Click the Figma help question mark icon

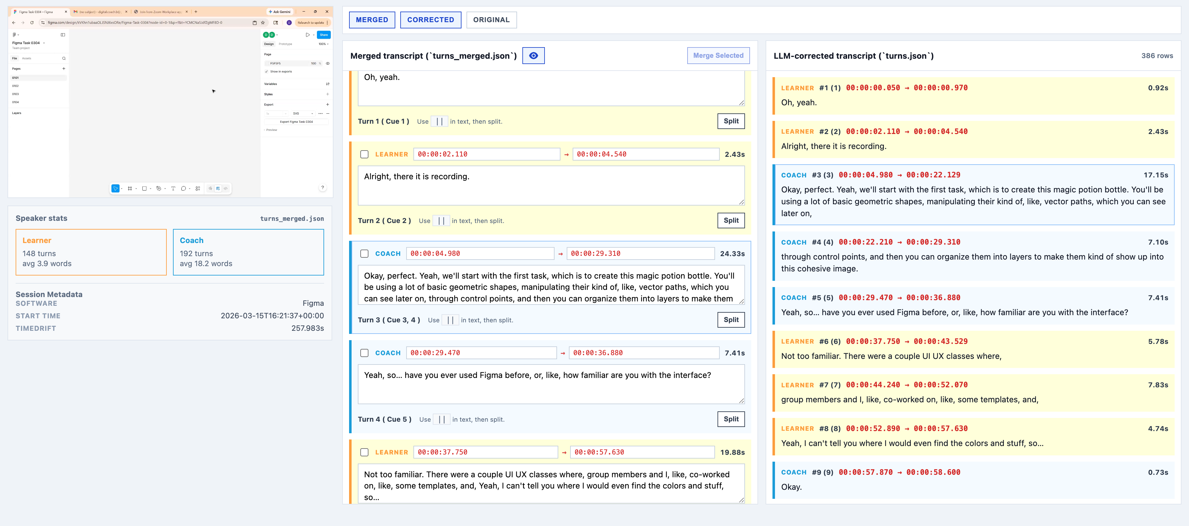tap(323, 187)
